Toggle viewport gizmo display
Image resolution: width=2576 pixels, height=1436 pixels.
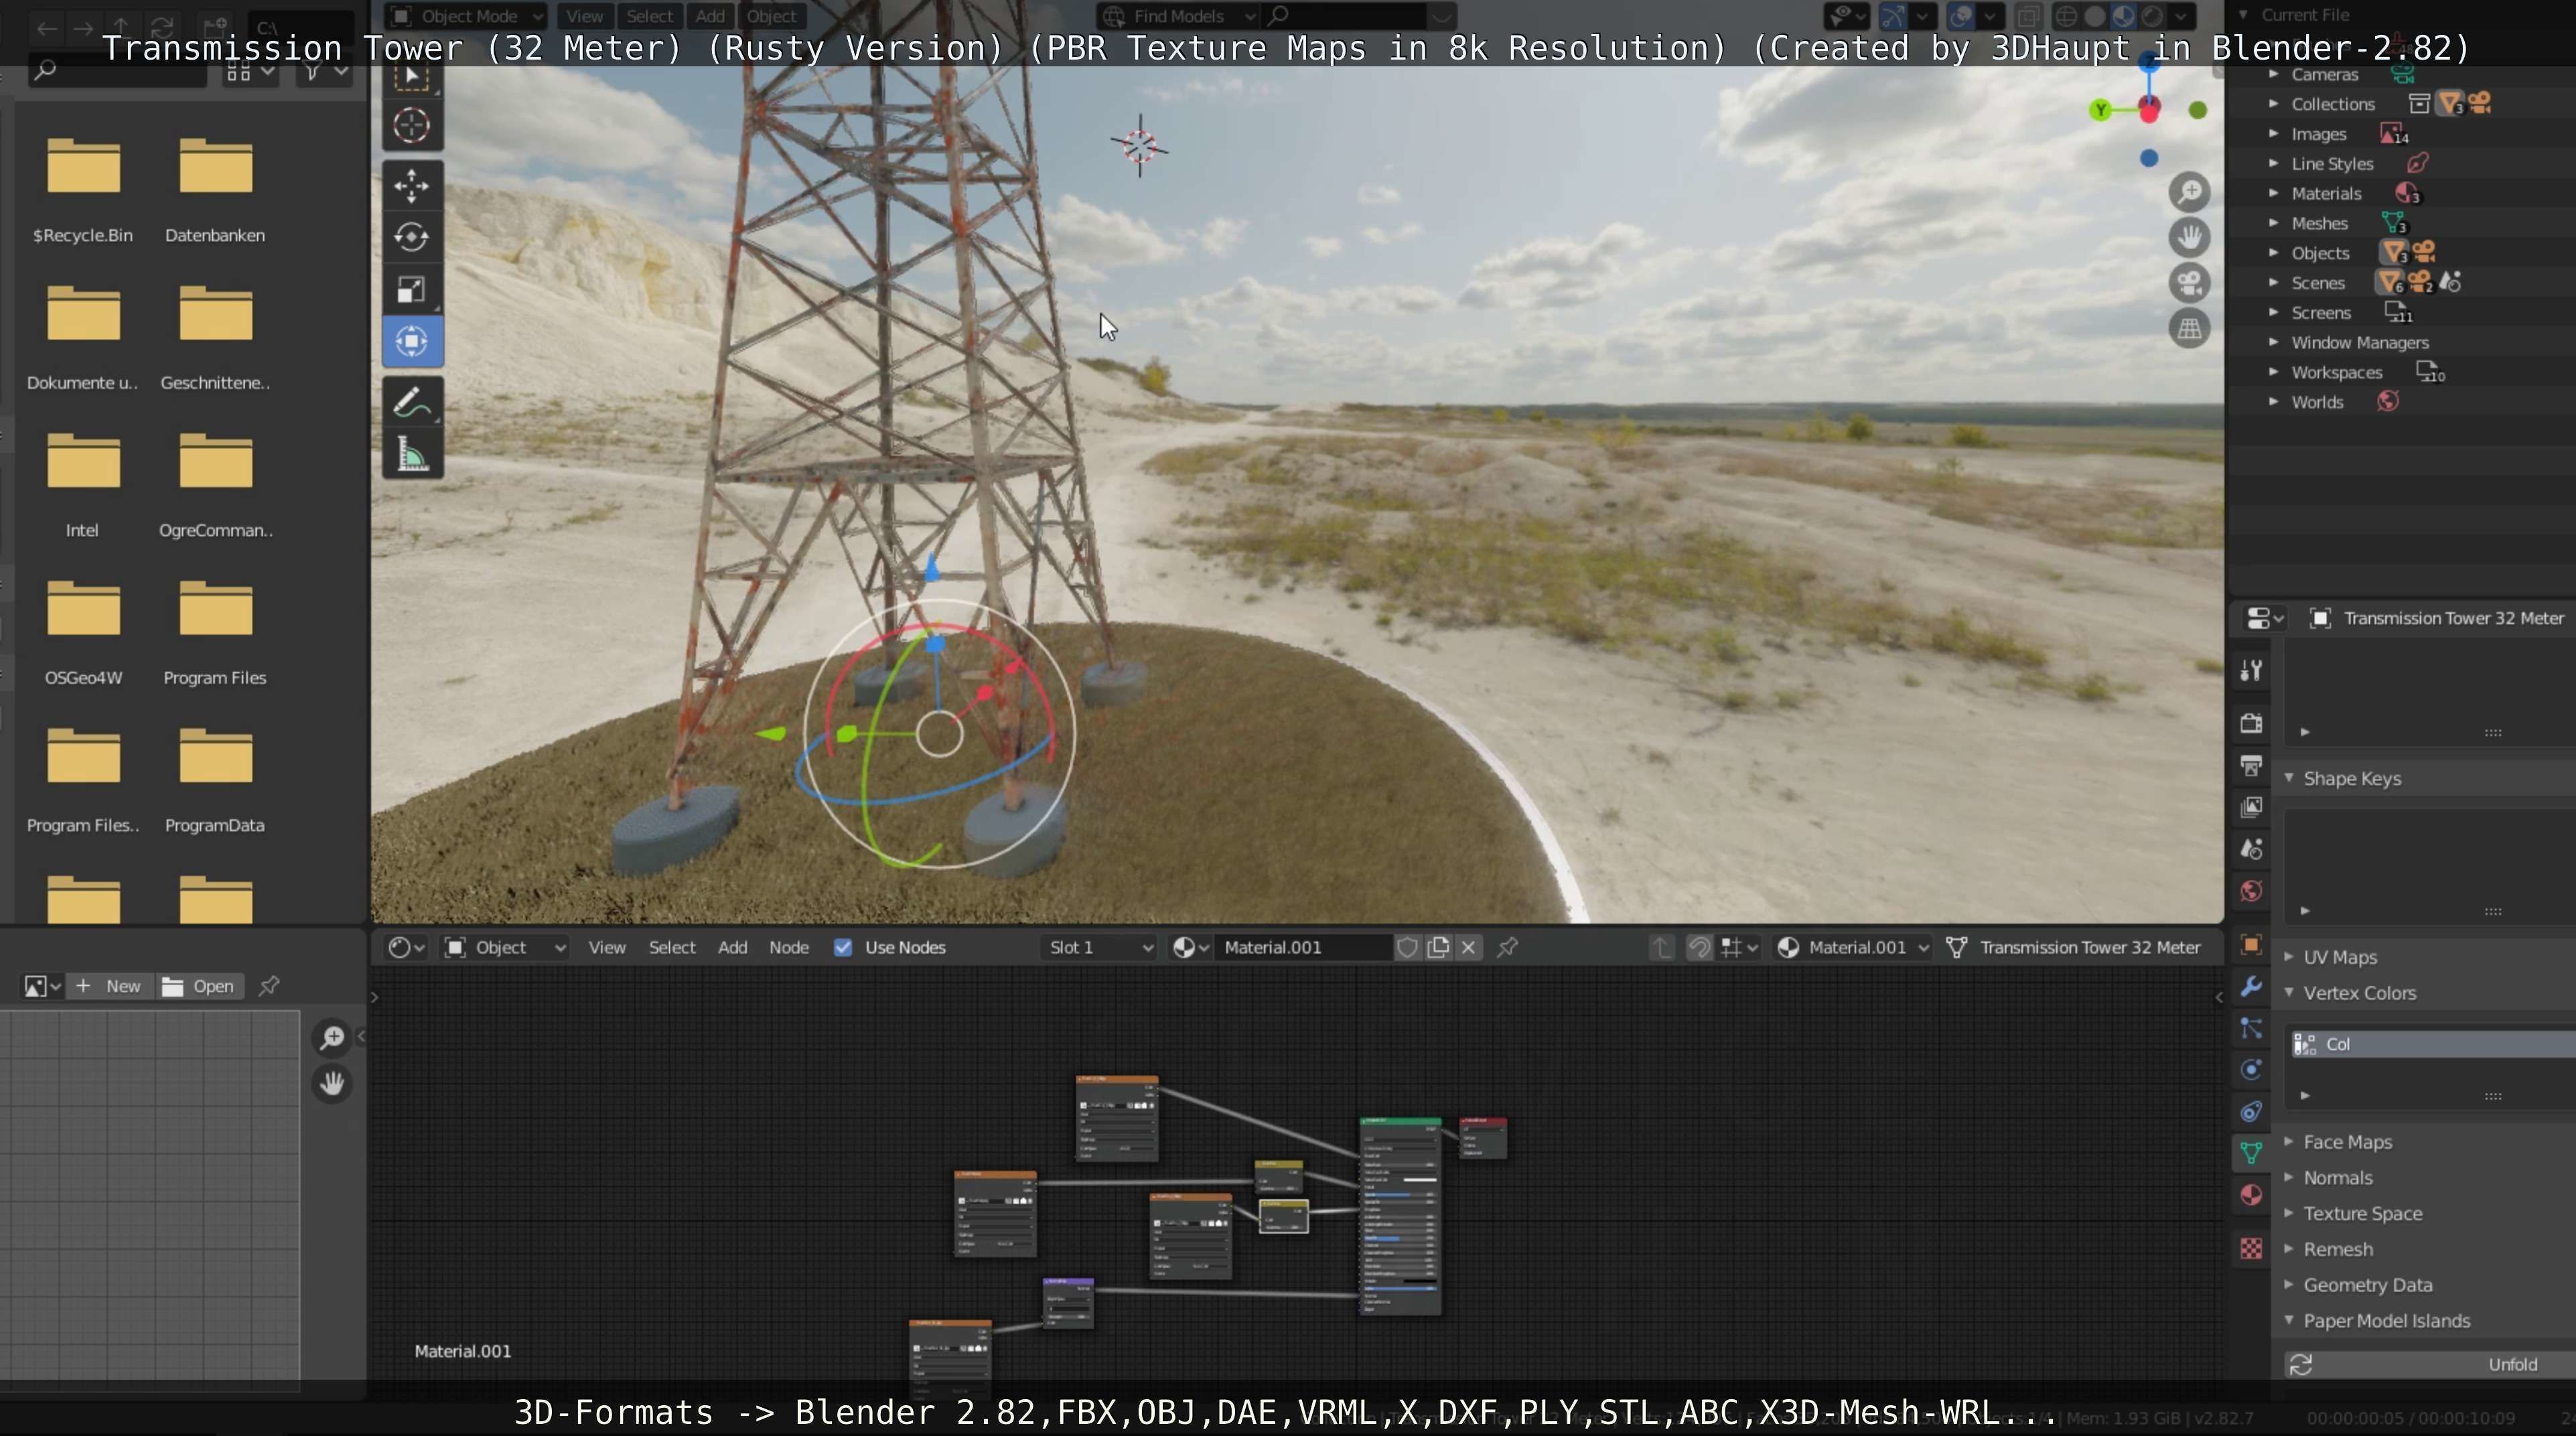click(1892, 16)
